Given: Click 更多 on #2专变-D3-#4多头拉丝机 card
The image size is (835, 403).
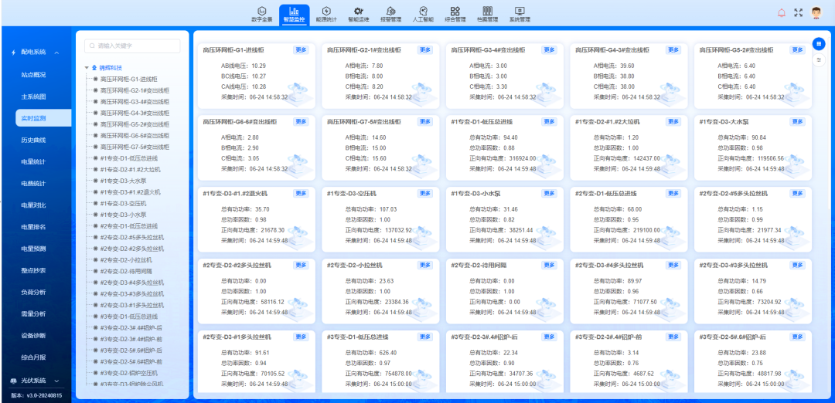Looking at the screenshot, I should [673, 265].
